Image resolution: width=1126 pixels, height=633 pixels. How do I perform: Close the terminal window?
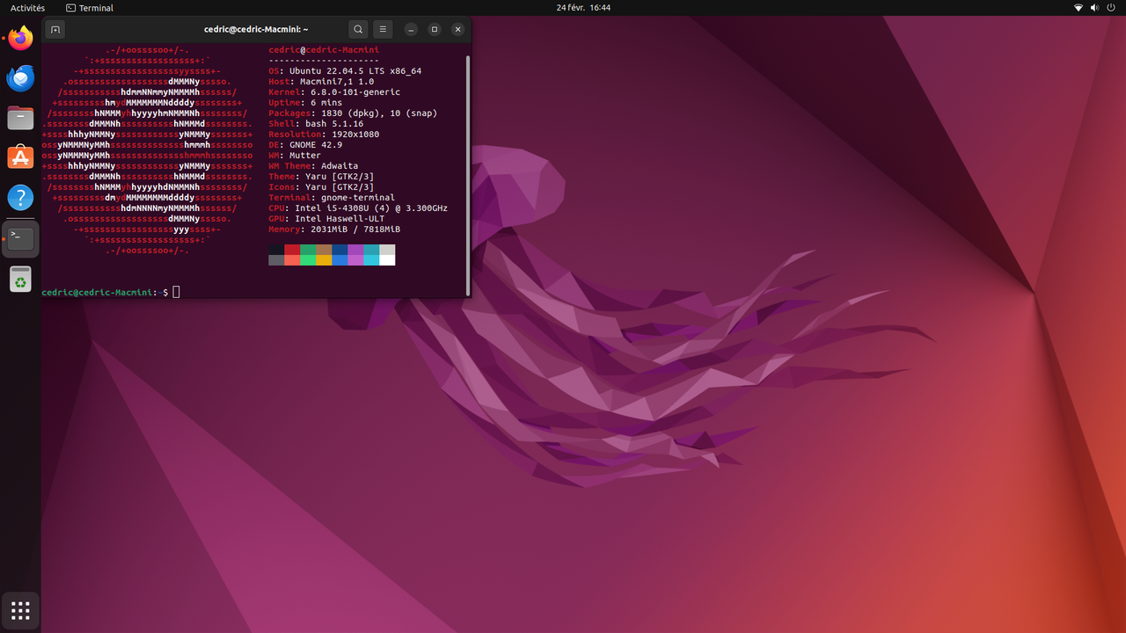coord(457,29)
